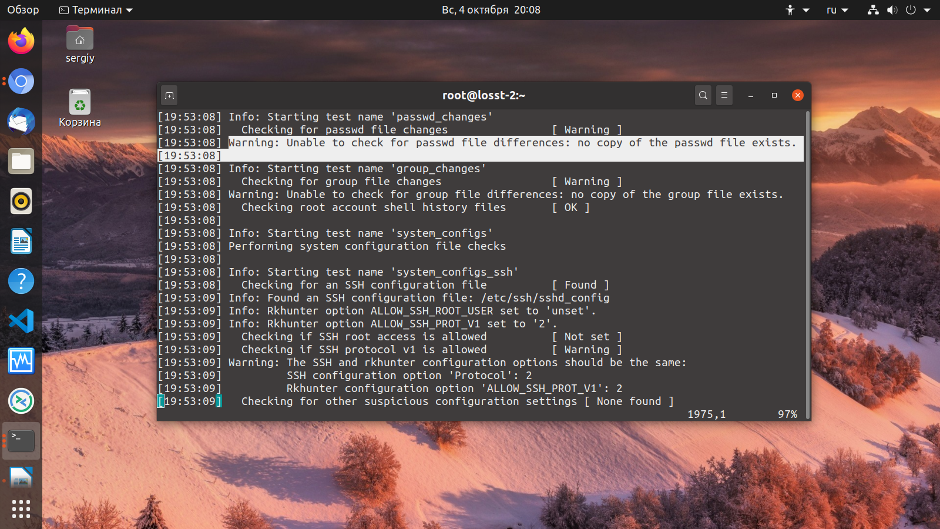Minimize the terminal window

point(751,95)
